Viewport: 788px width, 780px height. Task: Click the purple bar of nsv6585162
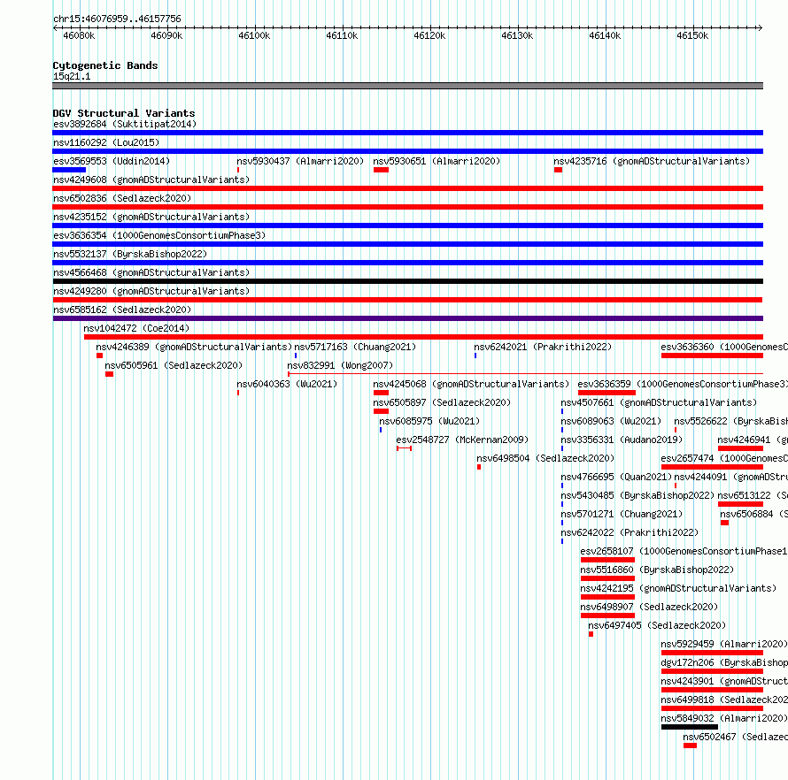tap(407, 318)
